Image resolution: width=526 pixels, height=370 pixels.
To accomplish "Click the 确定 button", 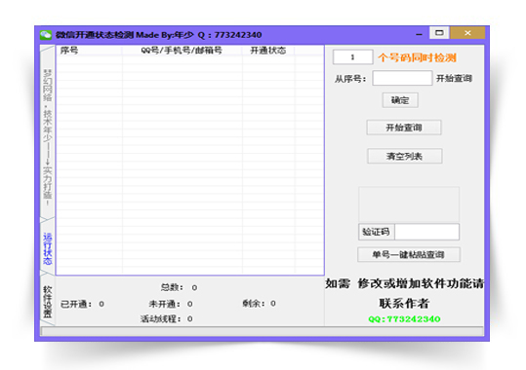I will pos(400,100).
